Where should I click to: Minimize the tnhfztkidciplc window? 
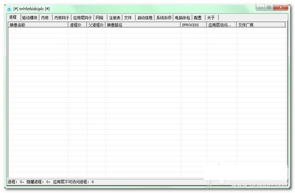pyautogui.click(x=261, y=7)
